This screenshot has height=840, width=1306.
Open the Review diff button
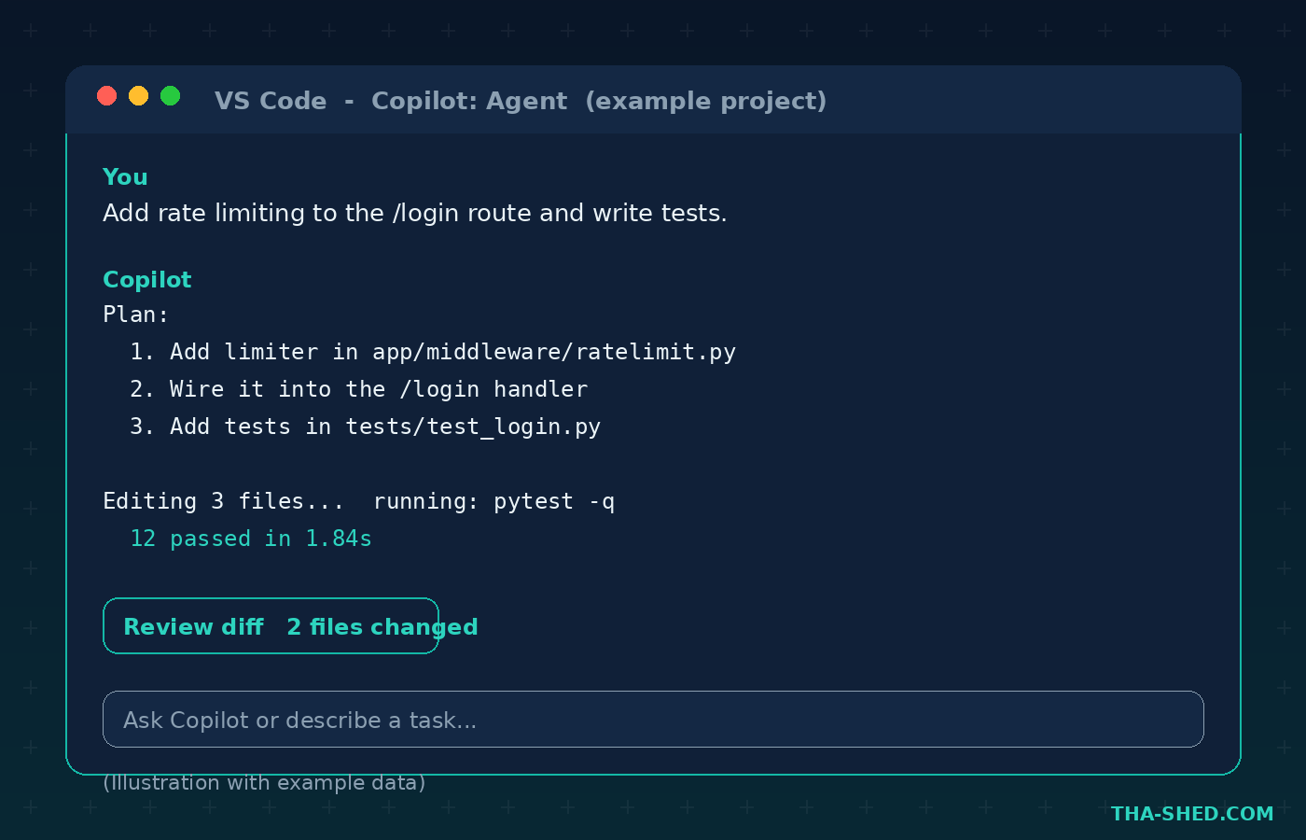(x=271, y=626)
